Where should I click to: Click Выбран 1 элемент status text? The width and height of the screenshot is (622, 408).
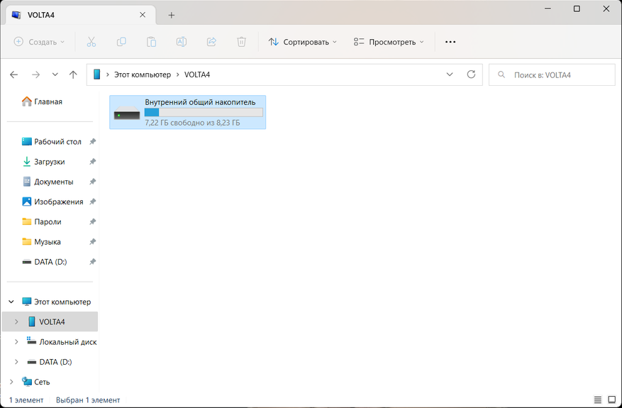(88, 400)
